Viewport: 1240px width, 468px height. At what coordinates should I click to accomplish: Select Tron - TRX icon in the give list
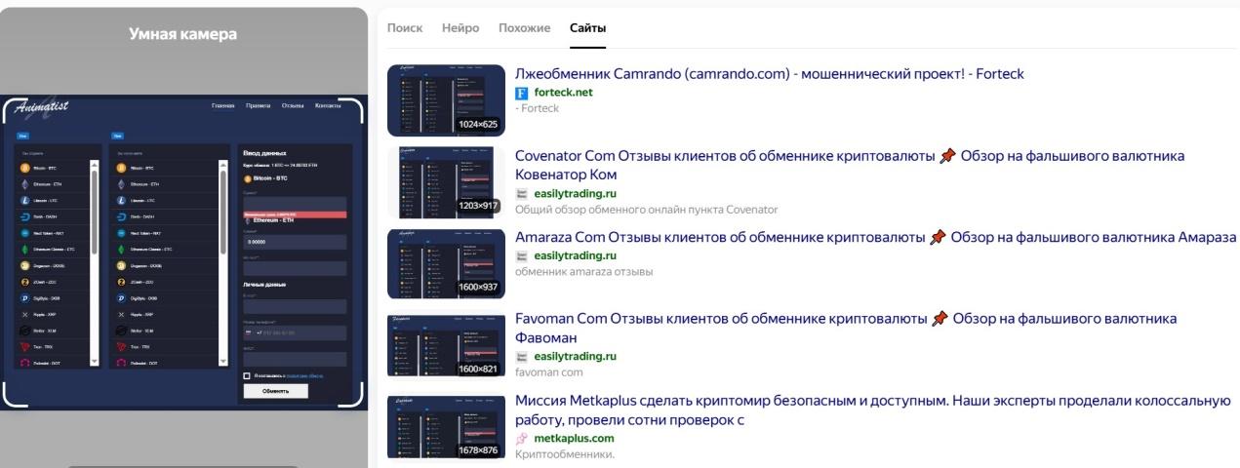(x=24, y=347)
